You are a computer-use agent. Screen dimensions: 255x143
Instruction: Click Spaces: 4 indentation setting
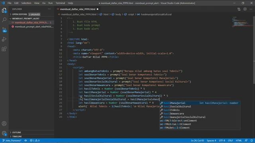coord(212,141)
